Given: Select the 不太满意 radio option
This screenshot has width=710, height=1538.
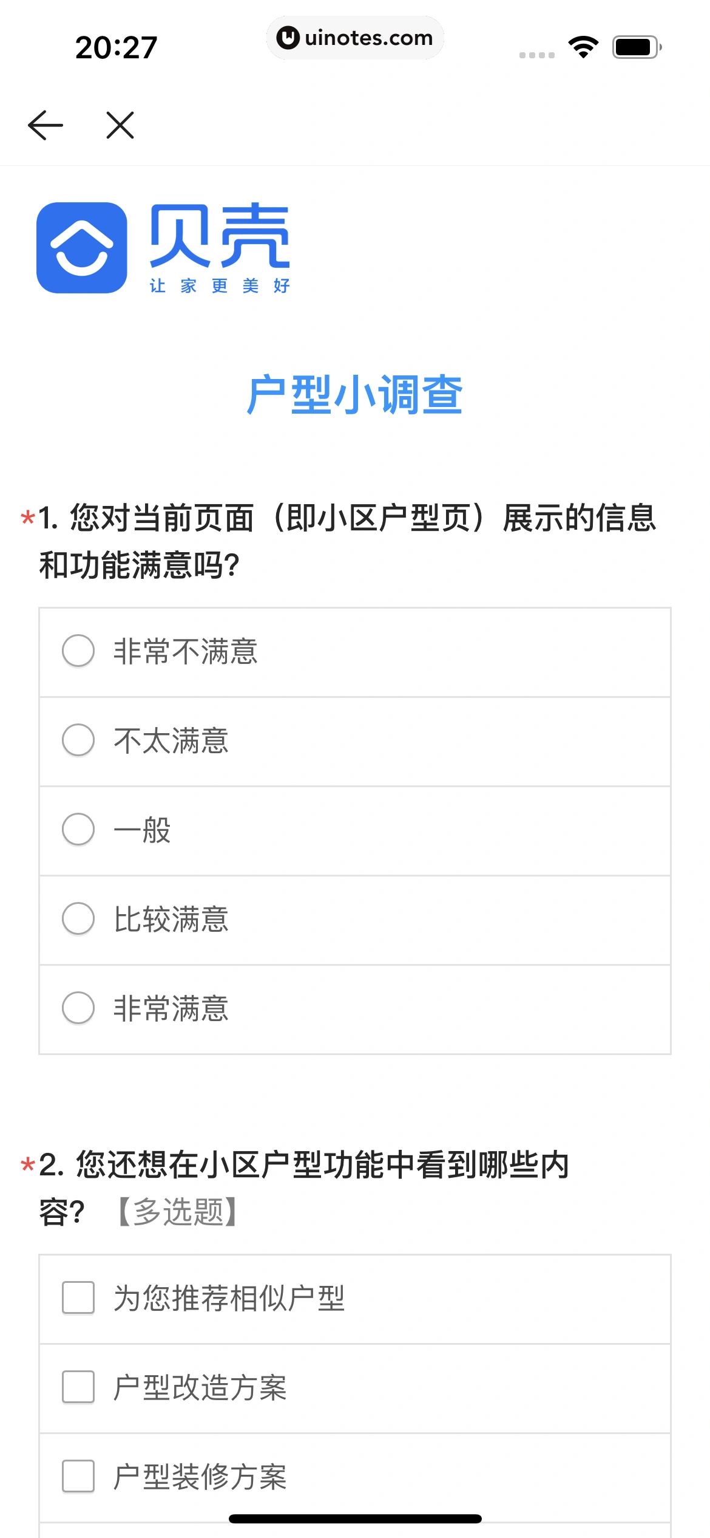Looking at the screenshot, I should click(78, 740).
